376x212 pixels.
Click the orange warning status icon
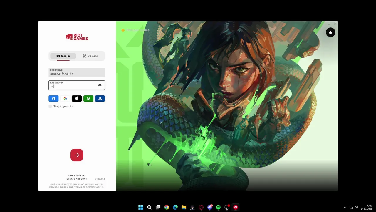click(x=123, y=30)
